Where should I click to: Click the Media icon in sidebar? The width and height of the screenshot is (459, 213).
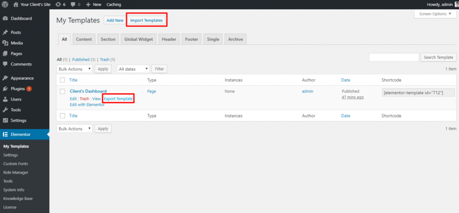(5, 43)
